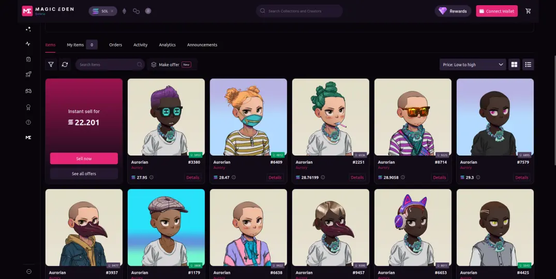
Task: Open the Aurorian #4425 thumbnail
Action: click(x=495, y=227)
